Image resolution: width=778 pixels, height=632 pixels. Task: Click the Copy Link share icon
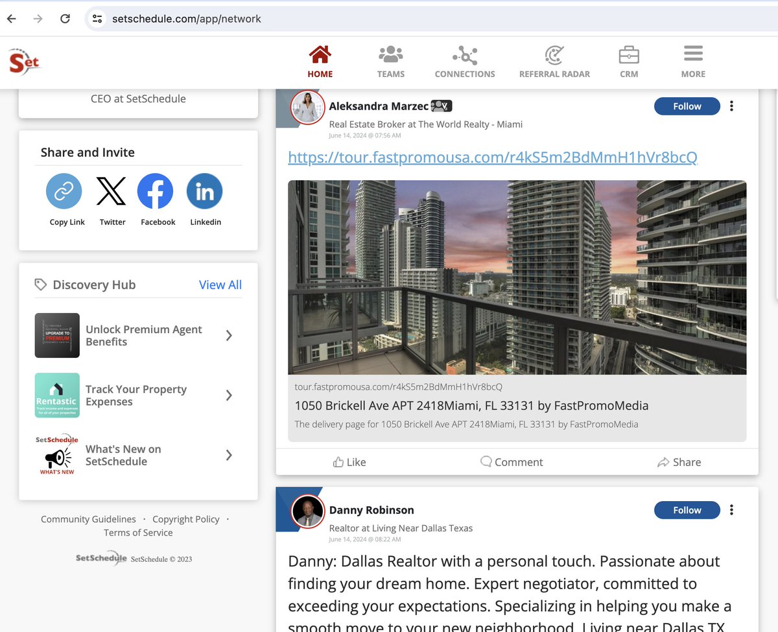pos(64,191)
